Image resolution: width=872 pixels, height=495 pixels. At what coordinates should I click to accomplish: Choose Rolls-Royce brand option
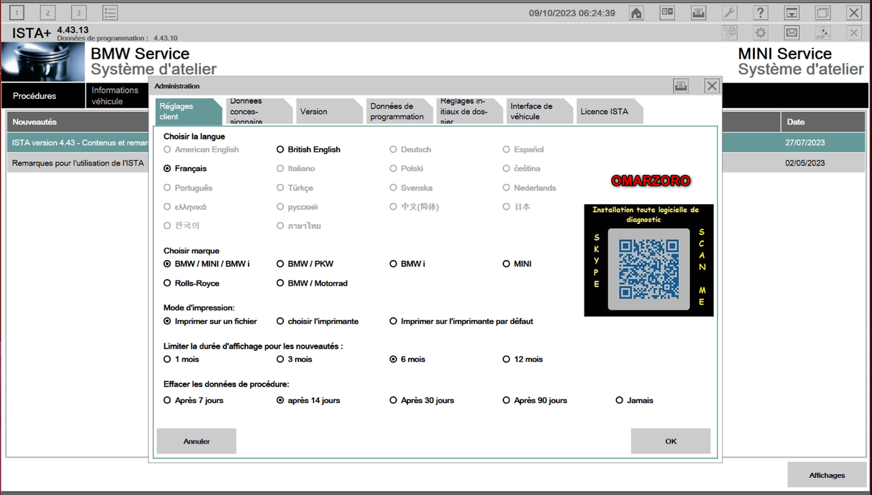click(191, 283)
